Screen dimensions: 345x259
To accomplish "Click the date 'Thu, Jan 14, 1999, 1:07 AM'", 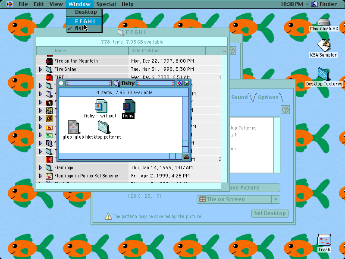I will pos(162,167).
